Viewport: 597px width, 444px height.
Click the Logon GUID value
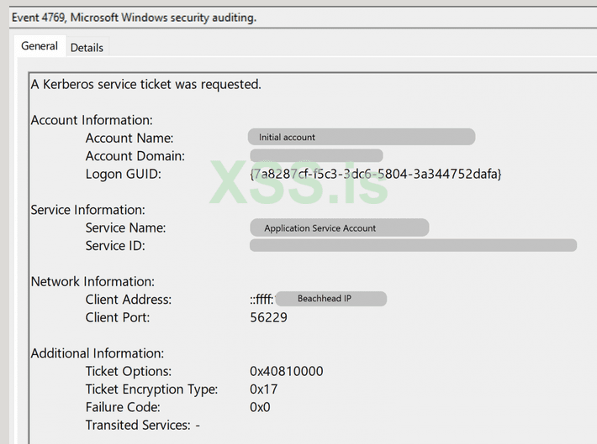tap(375, 174)
